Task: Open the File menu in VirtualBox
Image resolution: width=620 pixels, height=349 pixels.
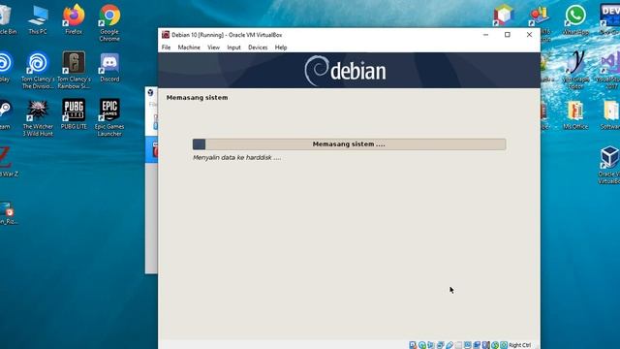Action: (x=166, y=48)
